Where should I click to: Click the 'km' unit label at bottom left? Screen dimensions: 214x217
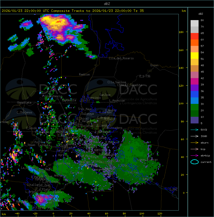coord(4,214)
